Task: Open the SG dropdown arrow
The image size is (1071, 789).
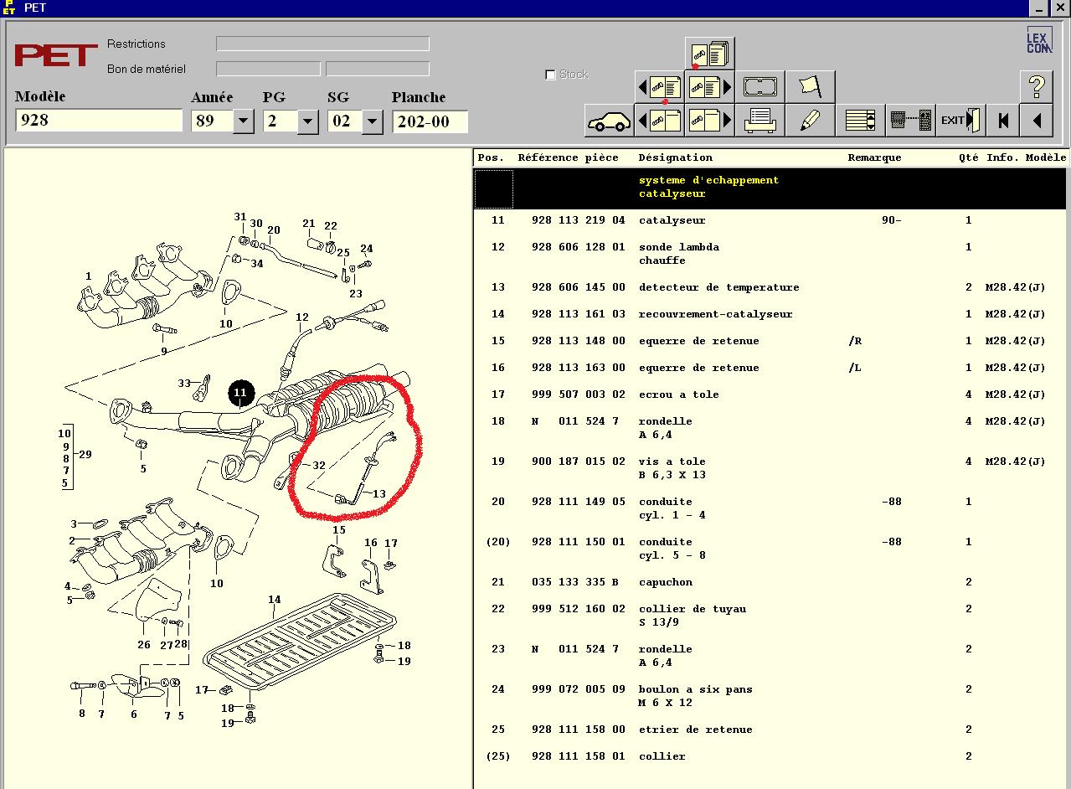Action: [x=373, y=121]
